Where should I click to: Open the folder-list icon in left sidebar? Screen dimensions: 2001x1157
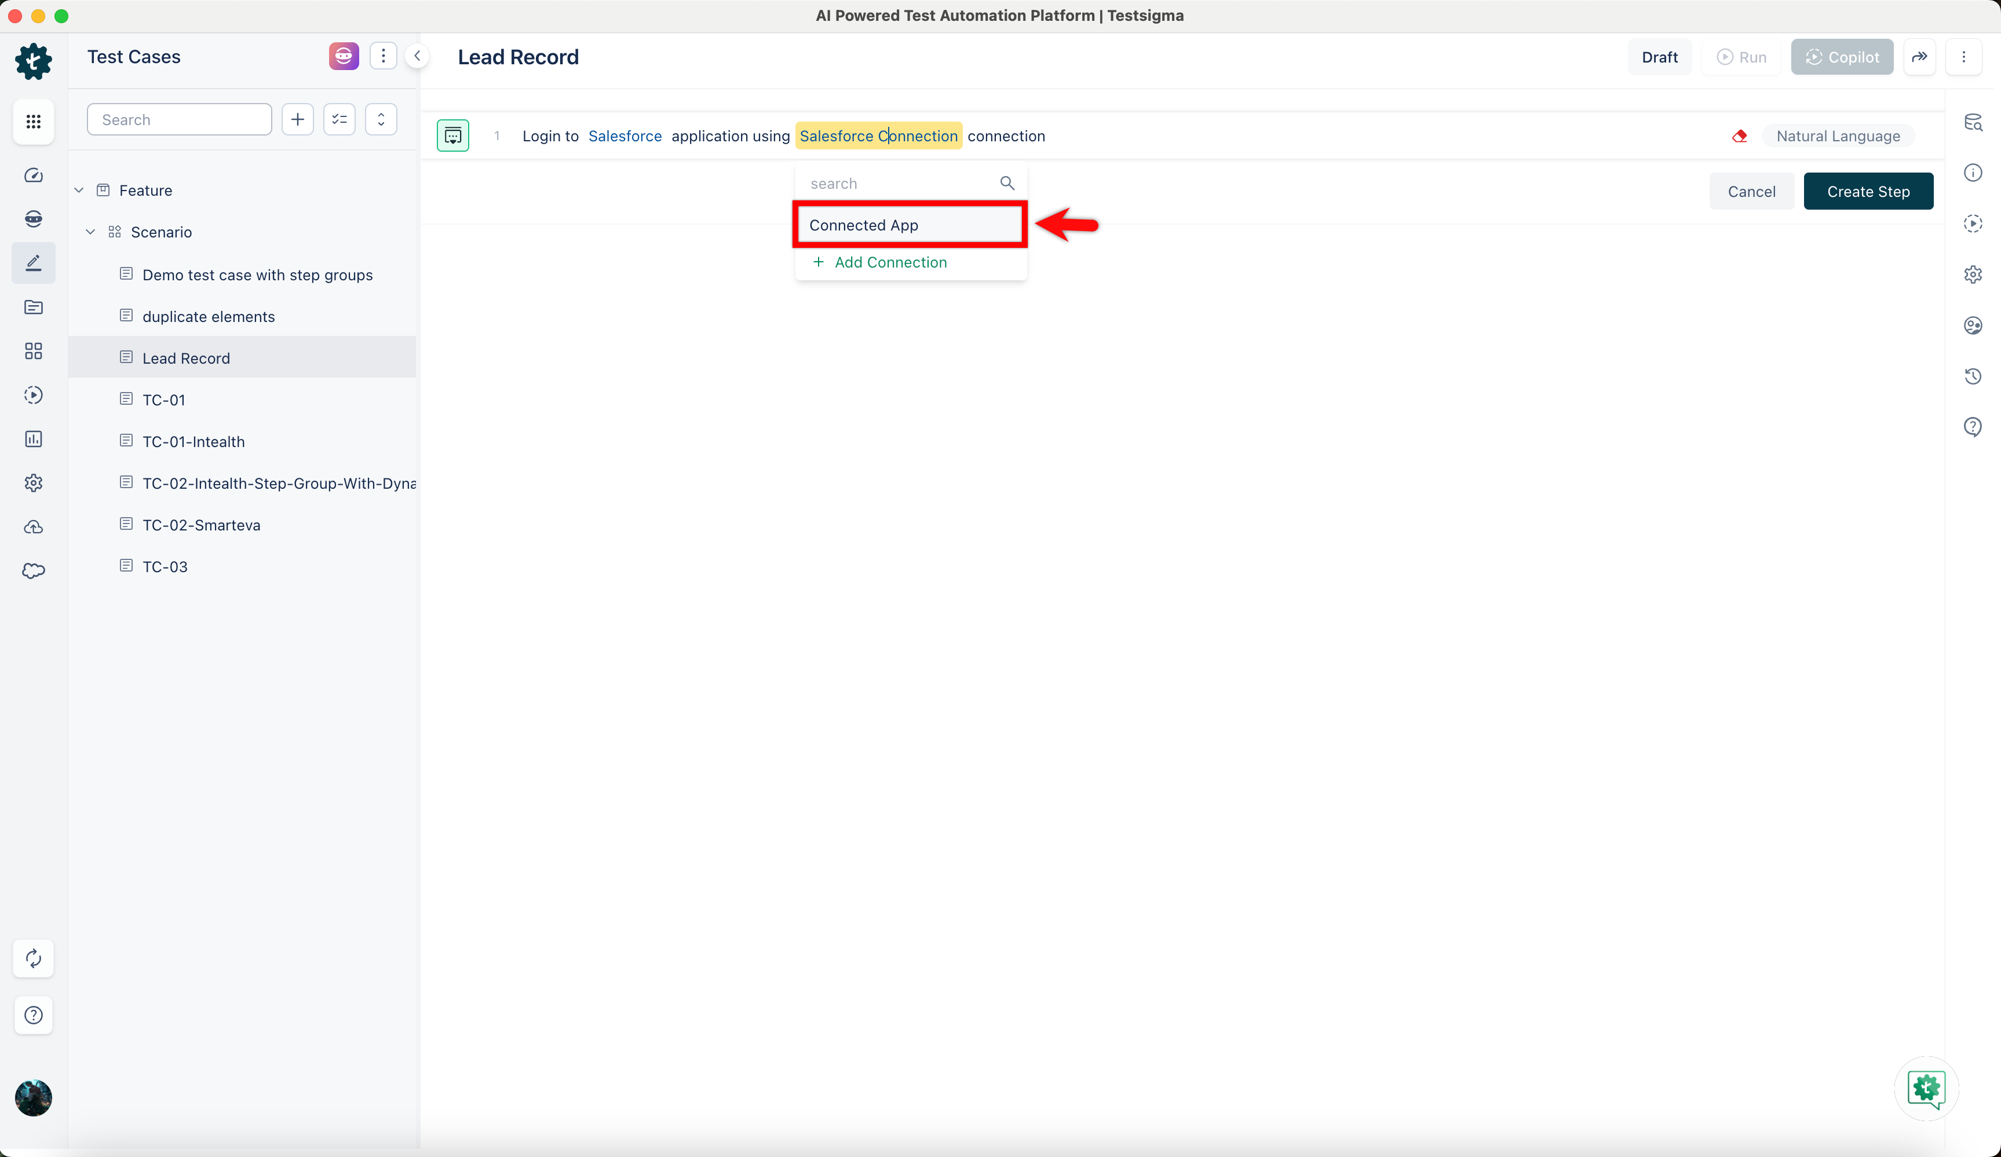[x=34, y=307]
